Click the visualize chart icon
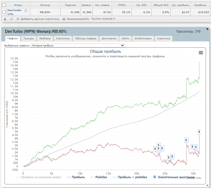The height and width of the screenshot is (188, 211). pos(64,19)
